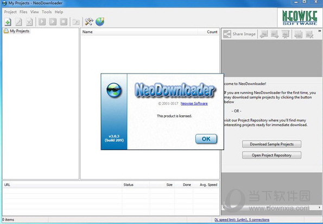Image resolution: width=323 pixels, height=224 pixels.
Task: Open the Project menu
Action: [x=10, y=12]
